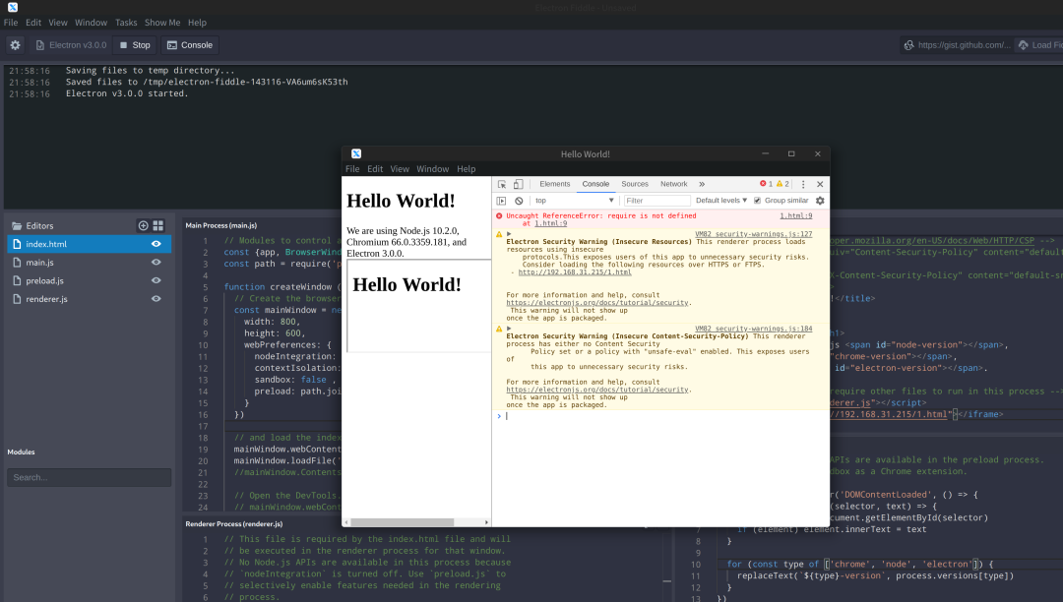Viewport: 1063px width, 602px height.
Task: Click Hello World window app icon
Action: pos(356,153)
